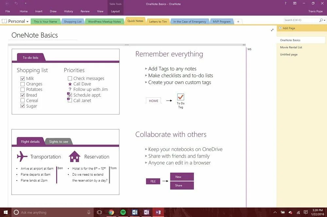Click the HOME button graphic

[x=153, y=101]
